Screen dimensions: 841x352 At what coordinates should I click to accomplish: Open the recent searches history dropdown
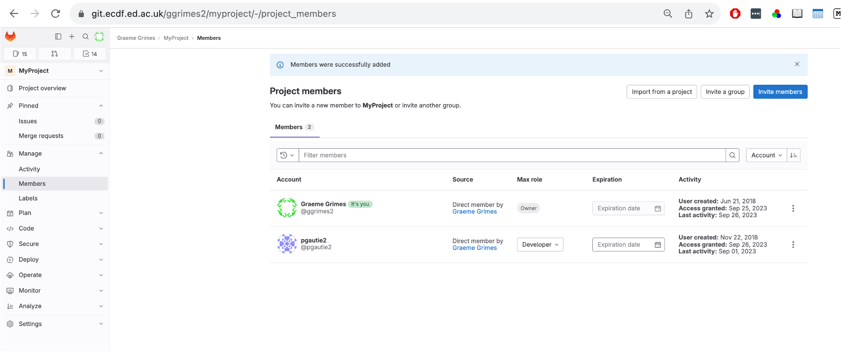coord(288,155)
